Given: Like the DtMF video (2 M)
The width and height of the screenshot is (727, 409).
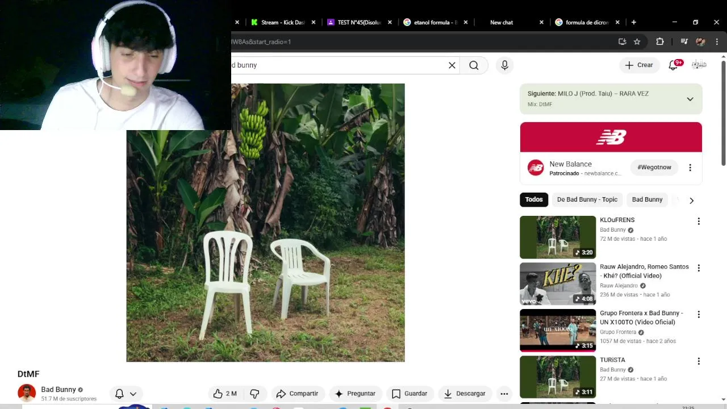Looking at the screenshot, I should coord(225,394).
